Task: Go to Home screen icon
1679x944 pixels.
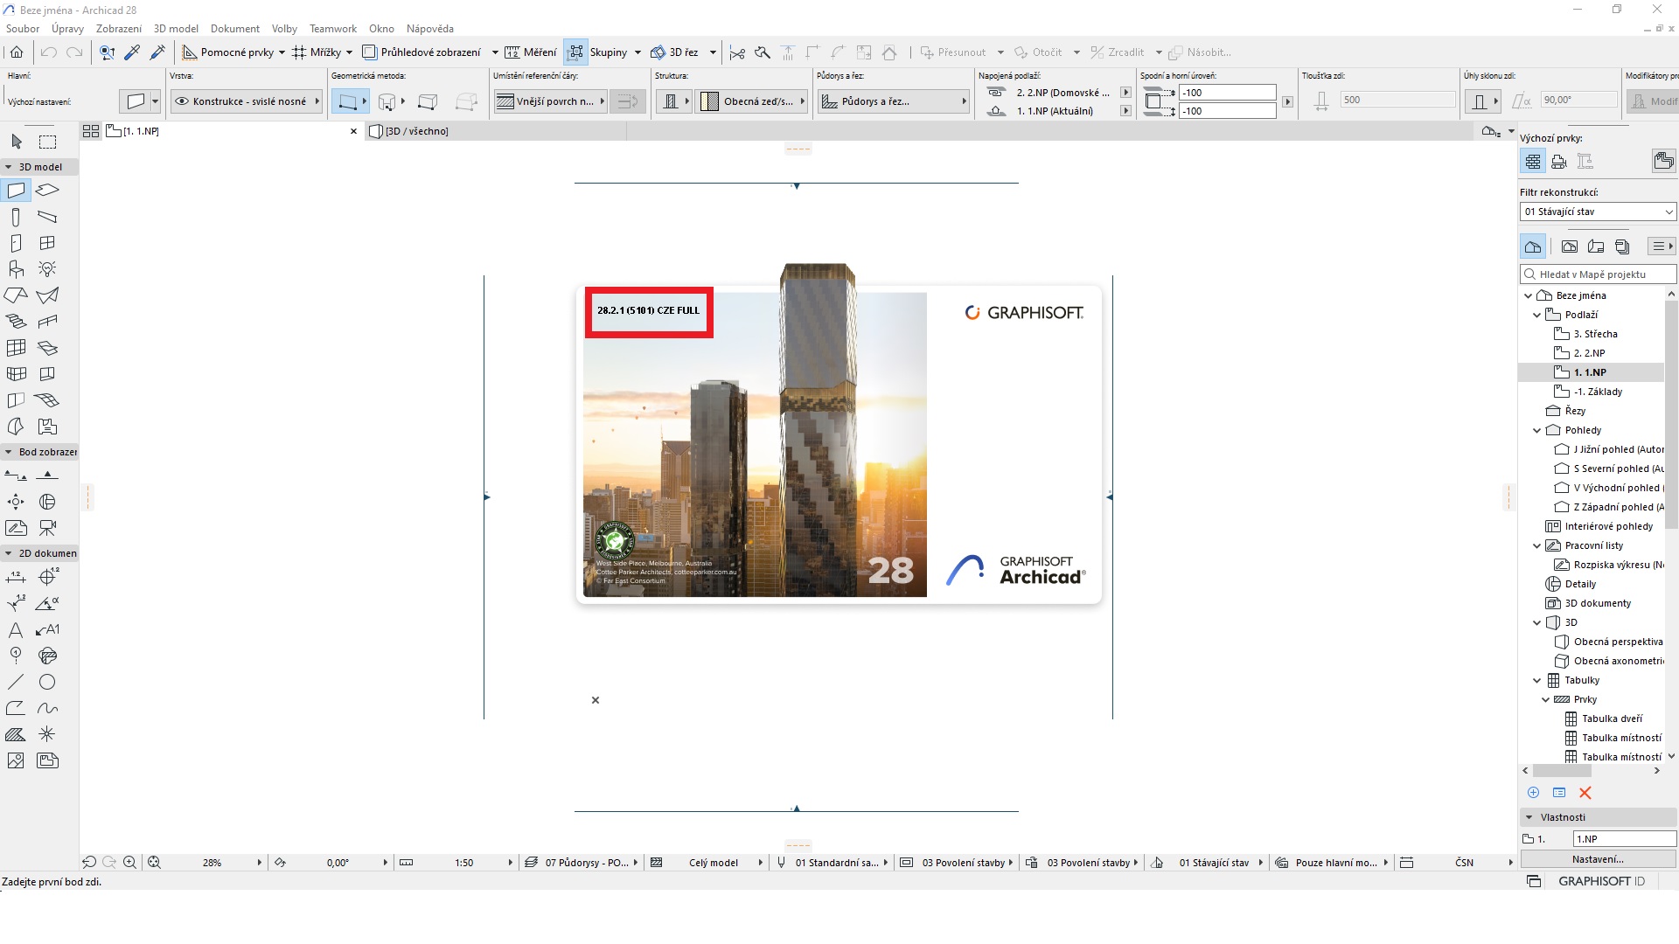Action: click(x=17, y=52)
